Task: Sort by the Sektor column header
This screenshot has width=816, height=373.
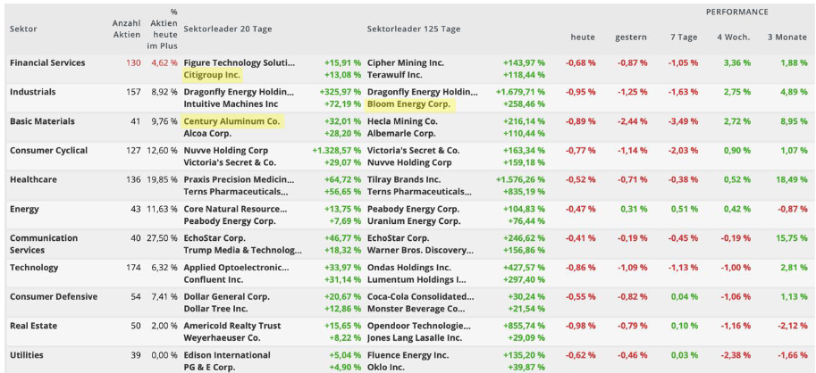Action: [23, 29]
